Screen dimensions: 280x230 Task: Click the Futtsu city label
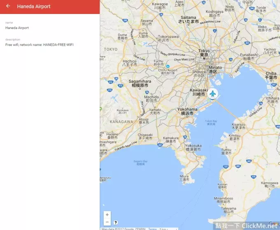[226, 151]
